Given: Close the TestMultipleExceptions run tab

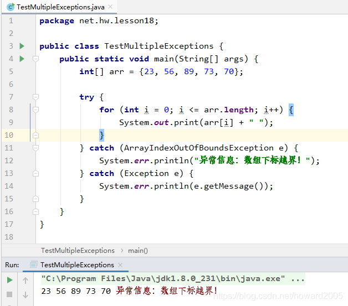Looking at the screenshot, I should 120,265.
